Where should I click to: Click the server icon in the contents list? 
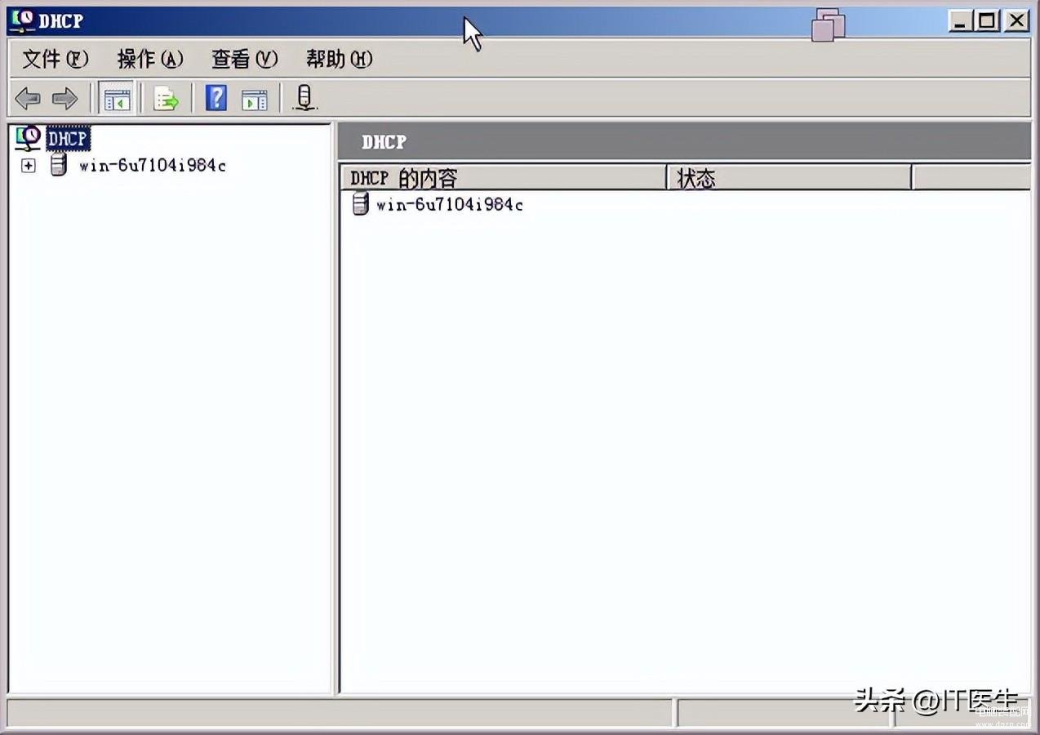coord(360,204)
